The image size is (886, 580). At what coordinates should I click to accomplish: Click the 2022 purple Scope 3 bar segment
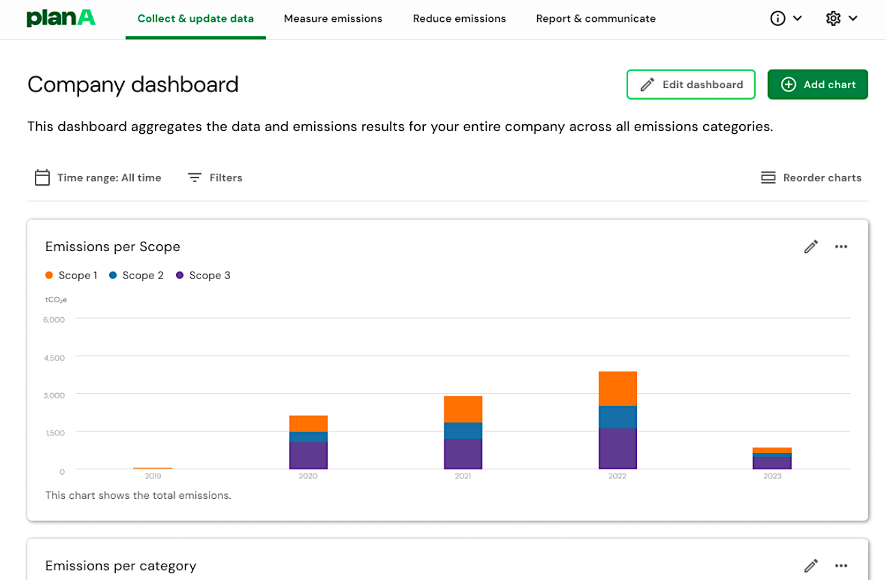[618, 449]
